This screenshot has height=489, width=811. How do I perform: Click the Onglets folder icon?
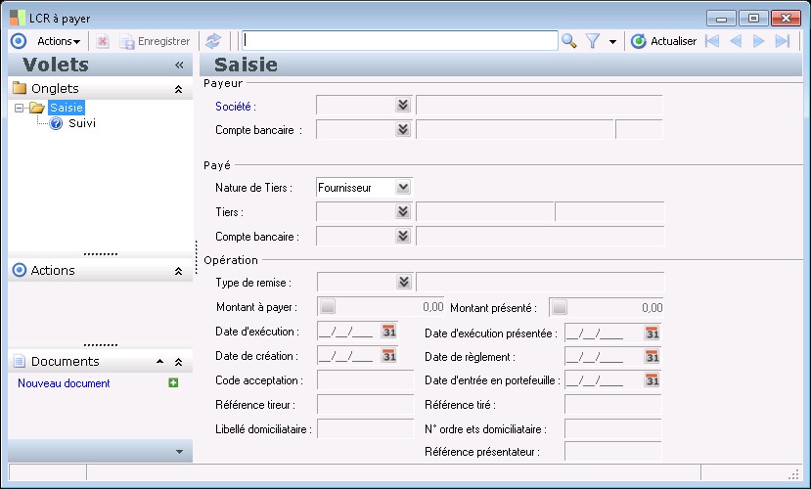click(x=20, y=88)
